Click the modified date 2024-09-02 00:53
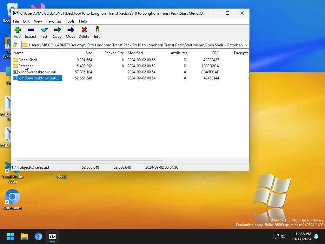The image size is (325, 244). click(x=141, y=66)
